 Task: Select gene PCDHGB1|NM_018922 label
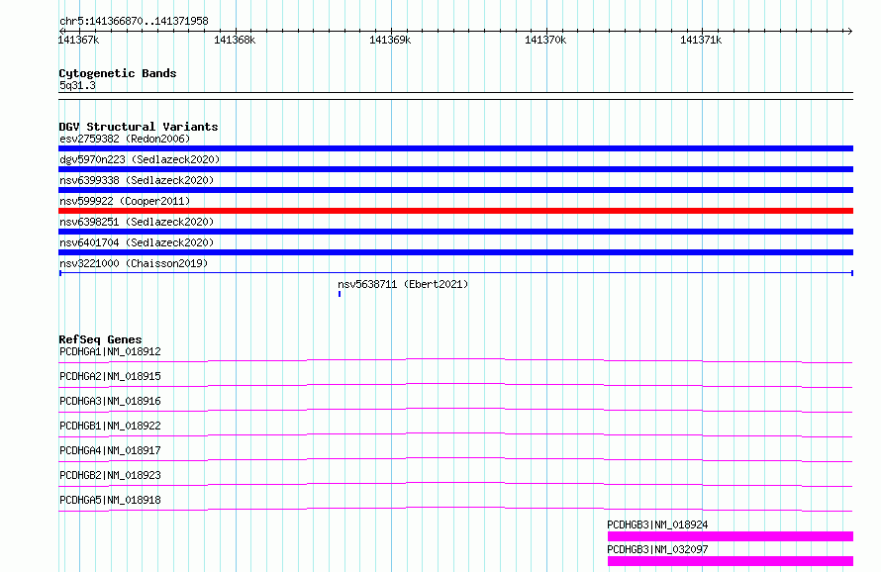110,426
